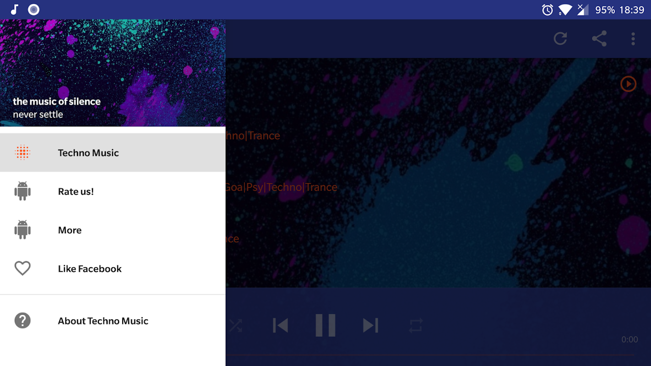Skip to the previous track
Screen dimensions: 651x366
coord(280,325)
